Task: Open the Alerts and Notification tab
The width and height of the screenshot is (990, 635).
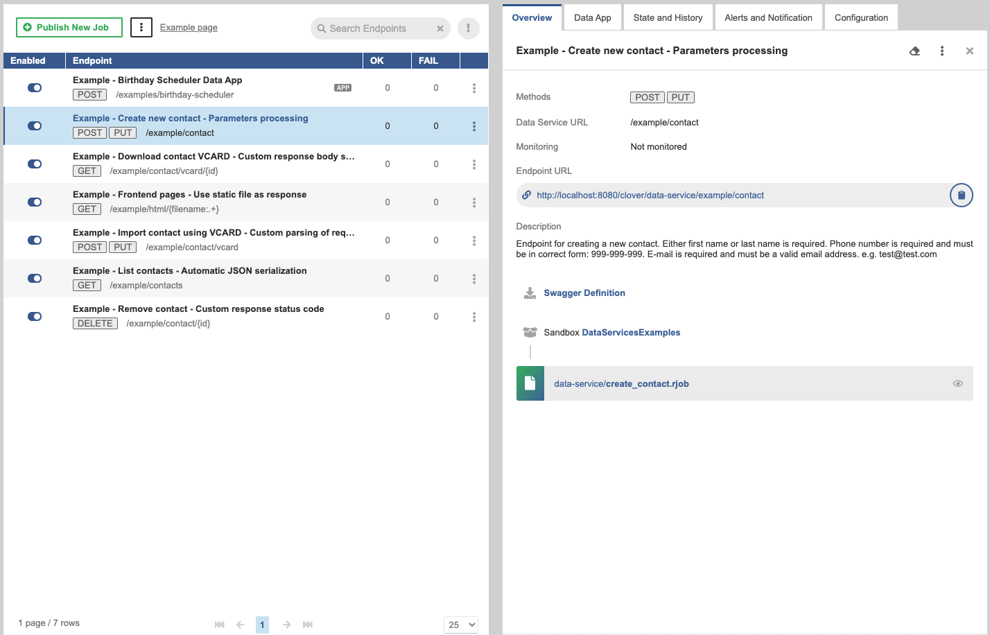Action: [x=768, y=18]
